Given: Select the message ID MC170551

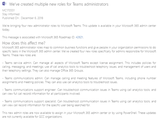Looking at the screenshot, I should click(8, 11).
